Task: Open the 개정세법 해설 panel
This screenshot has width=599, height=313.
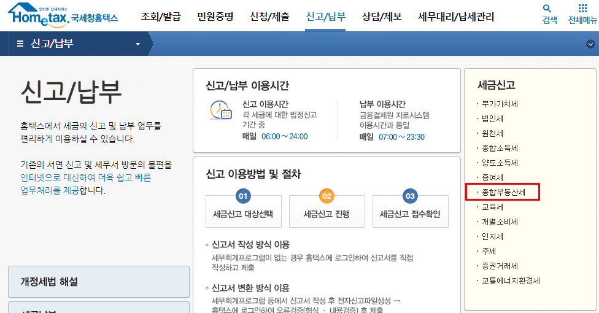Action: pos(99,282)
